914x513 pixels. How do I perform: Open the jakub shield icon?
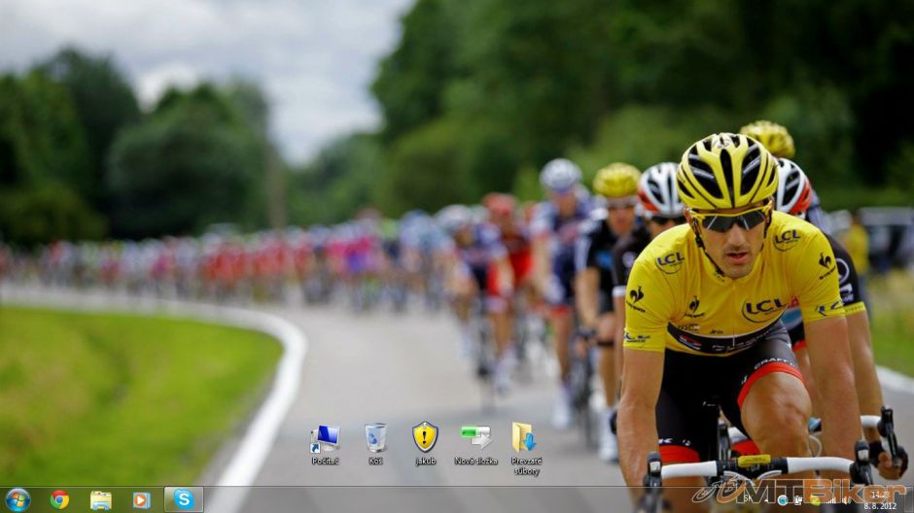[425, 437]
